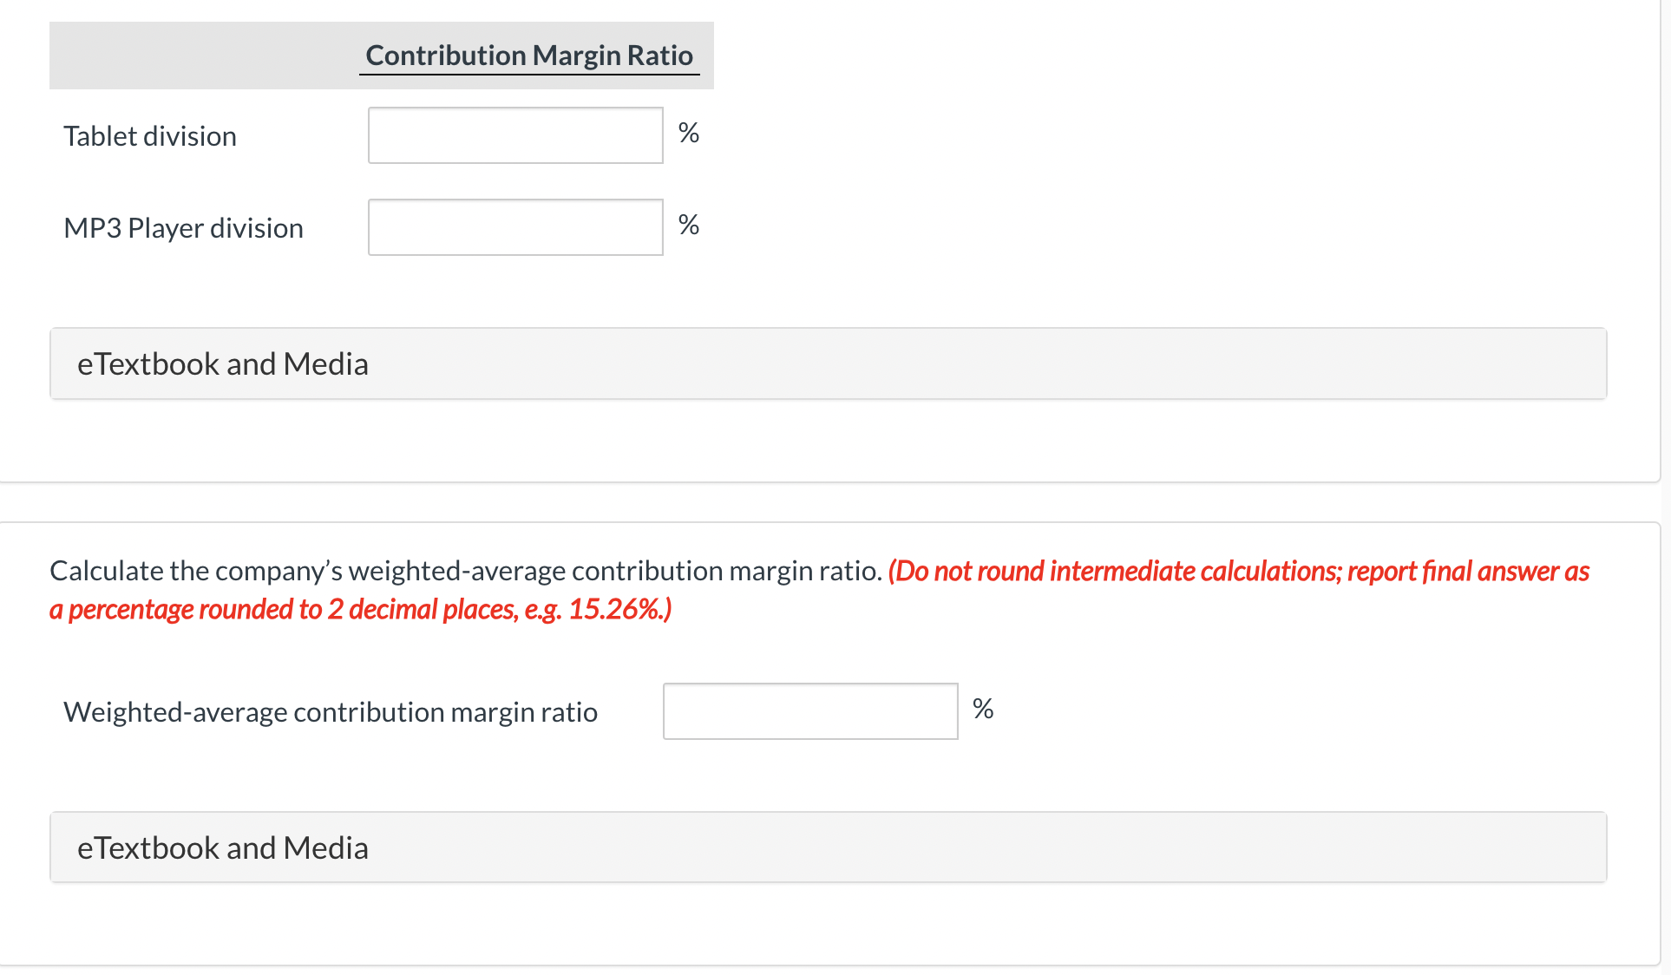Image resolution: width=1671 pixels, height=975 pixels.
Task: Click the percent sign beside Tablet division
Action: (x=688, y=133)
